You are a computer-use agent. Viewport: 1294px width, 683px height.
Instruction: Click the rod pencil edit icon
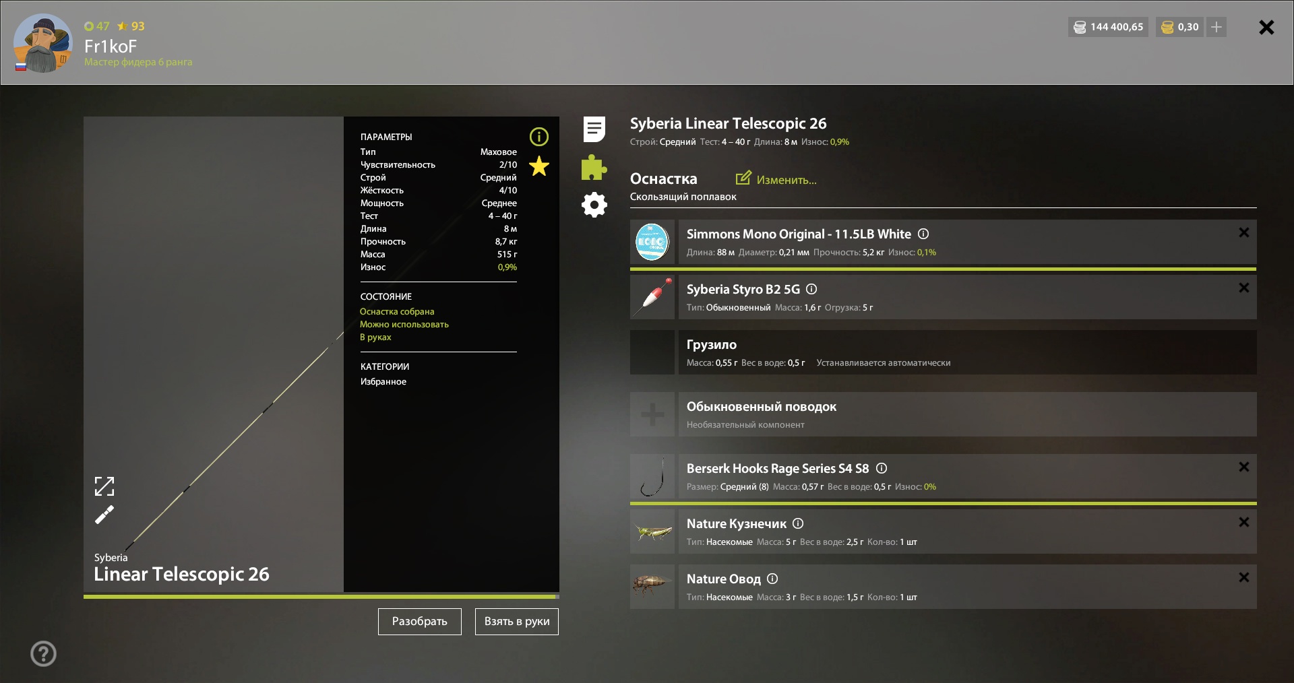tap(104, 515)
